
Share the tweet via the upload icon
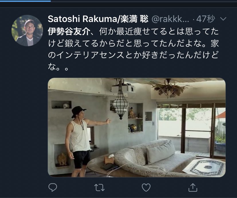[x=193, y=187]
